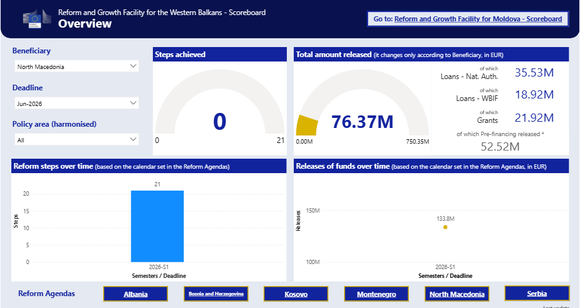580x308 pixels.
Task: Expand the Deadline dropdown chevron
Action: pyautogui.click(x=133, y=103)
